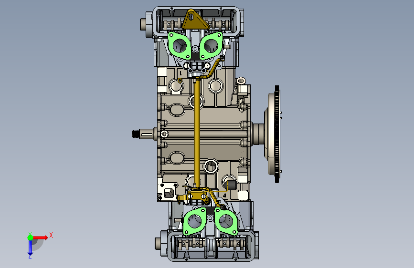Click the red X axis of the triad
The image size is (414, 268).
click(x=40, y=237)
